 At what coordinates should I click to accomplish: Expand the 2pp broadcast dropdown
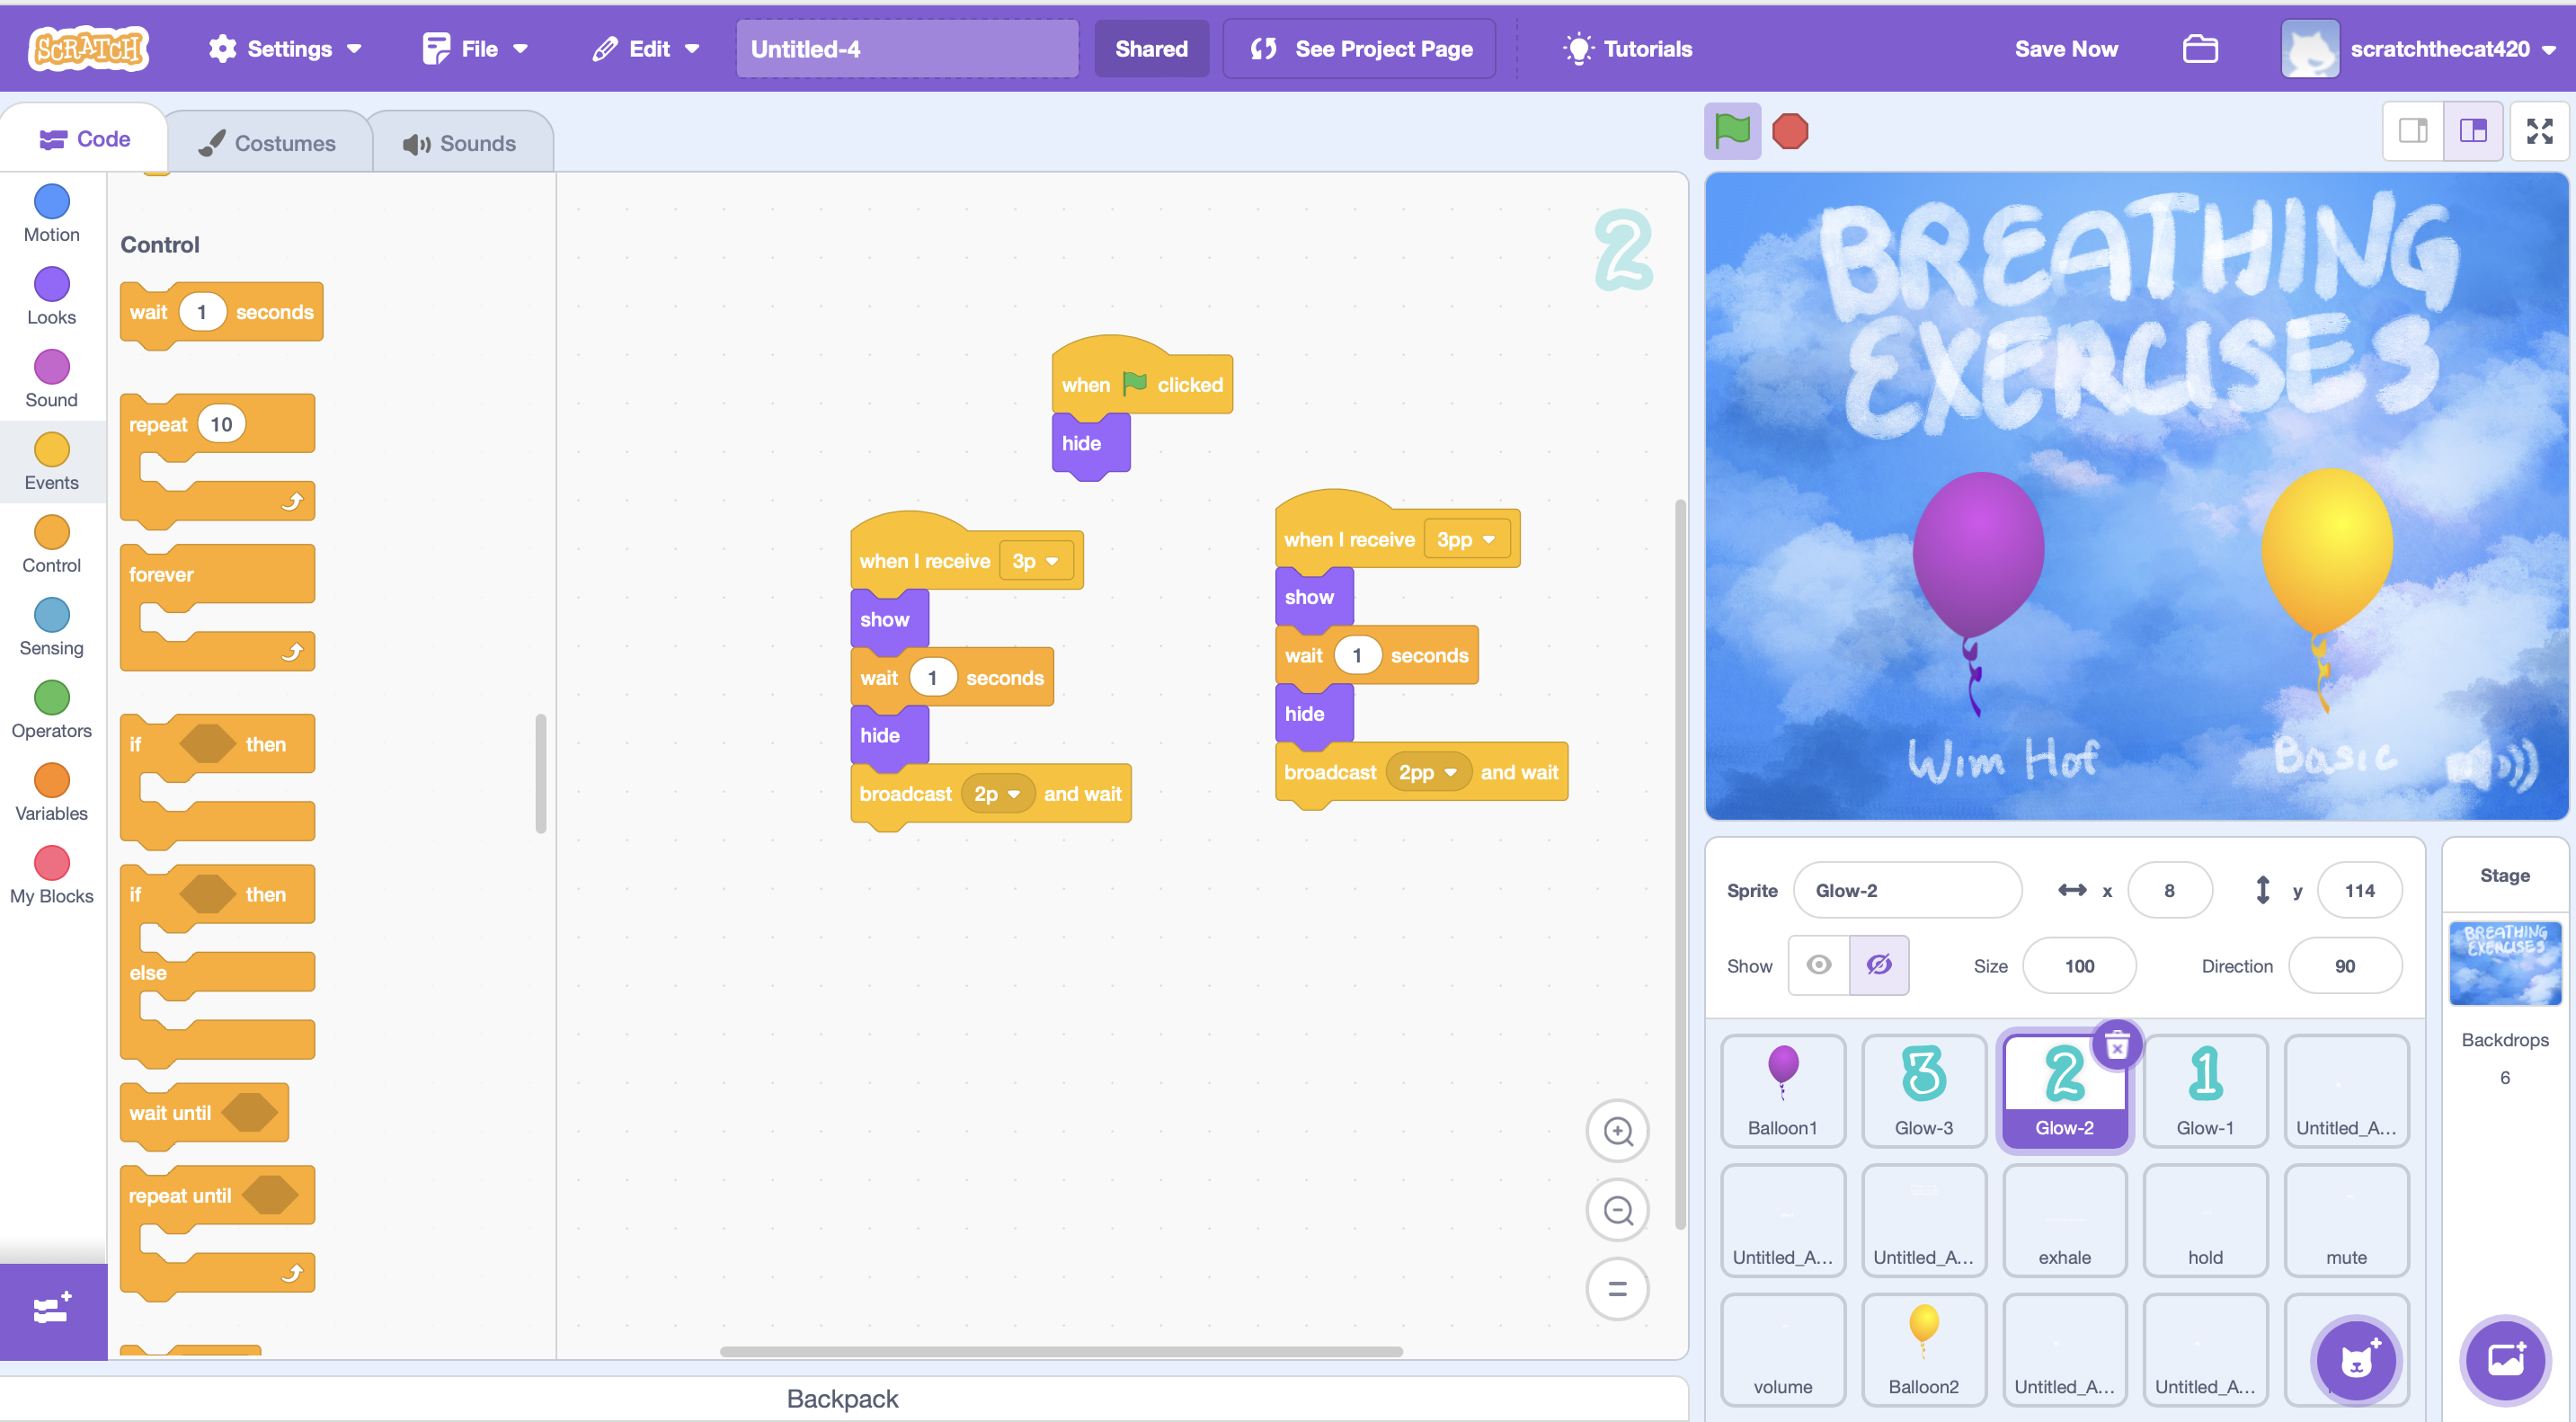tap(1428, 772)
